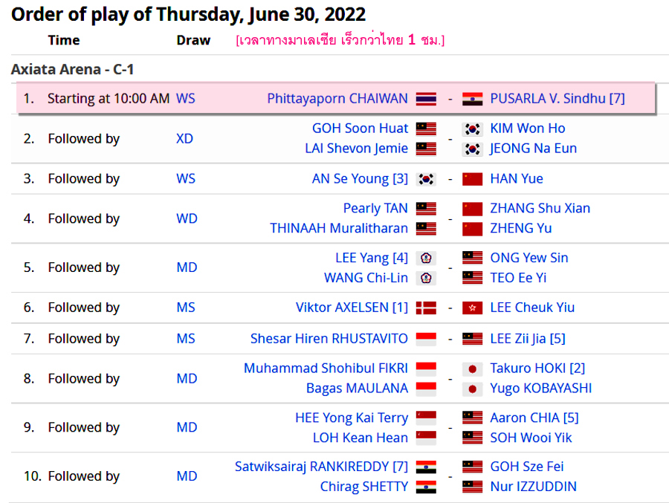The width and height of the screenshot is (669, 503).
Task: Click Thailand flag beside Phittayaporn CHAIWAN
Action: [x=426, y=99]
